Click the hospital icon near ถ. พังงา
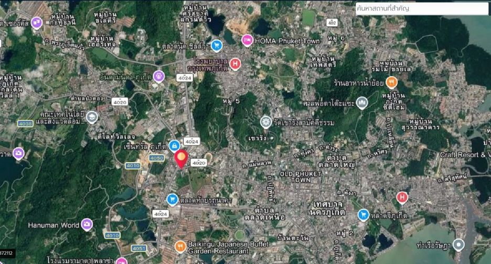491x264 pixels. pyautogui.click(x=402, y=198)
